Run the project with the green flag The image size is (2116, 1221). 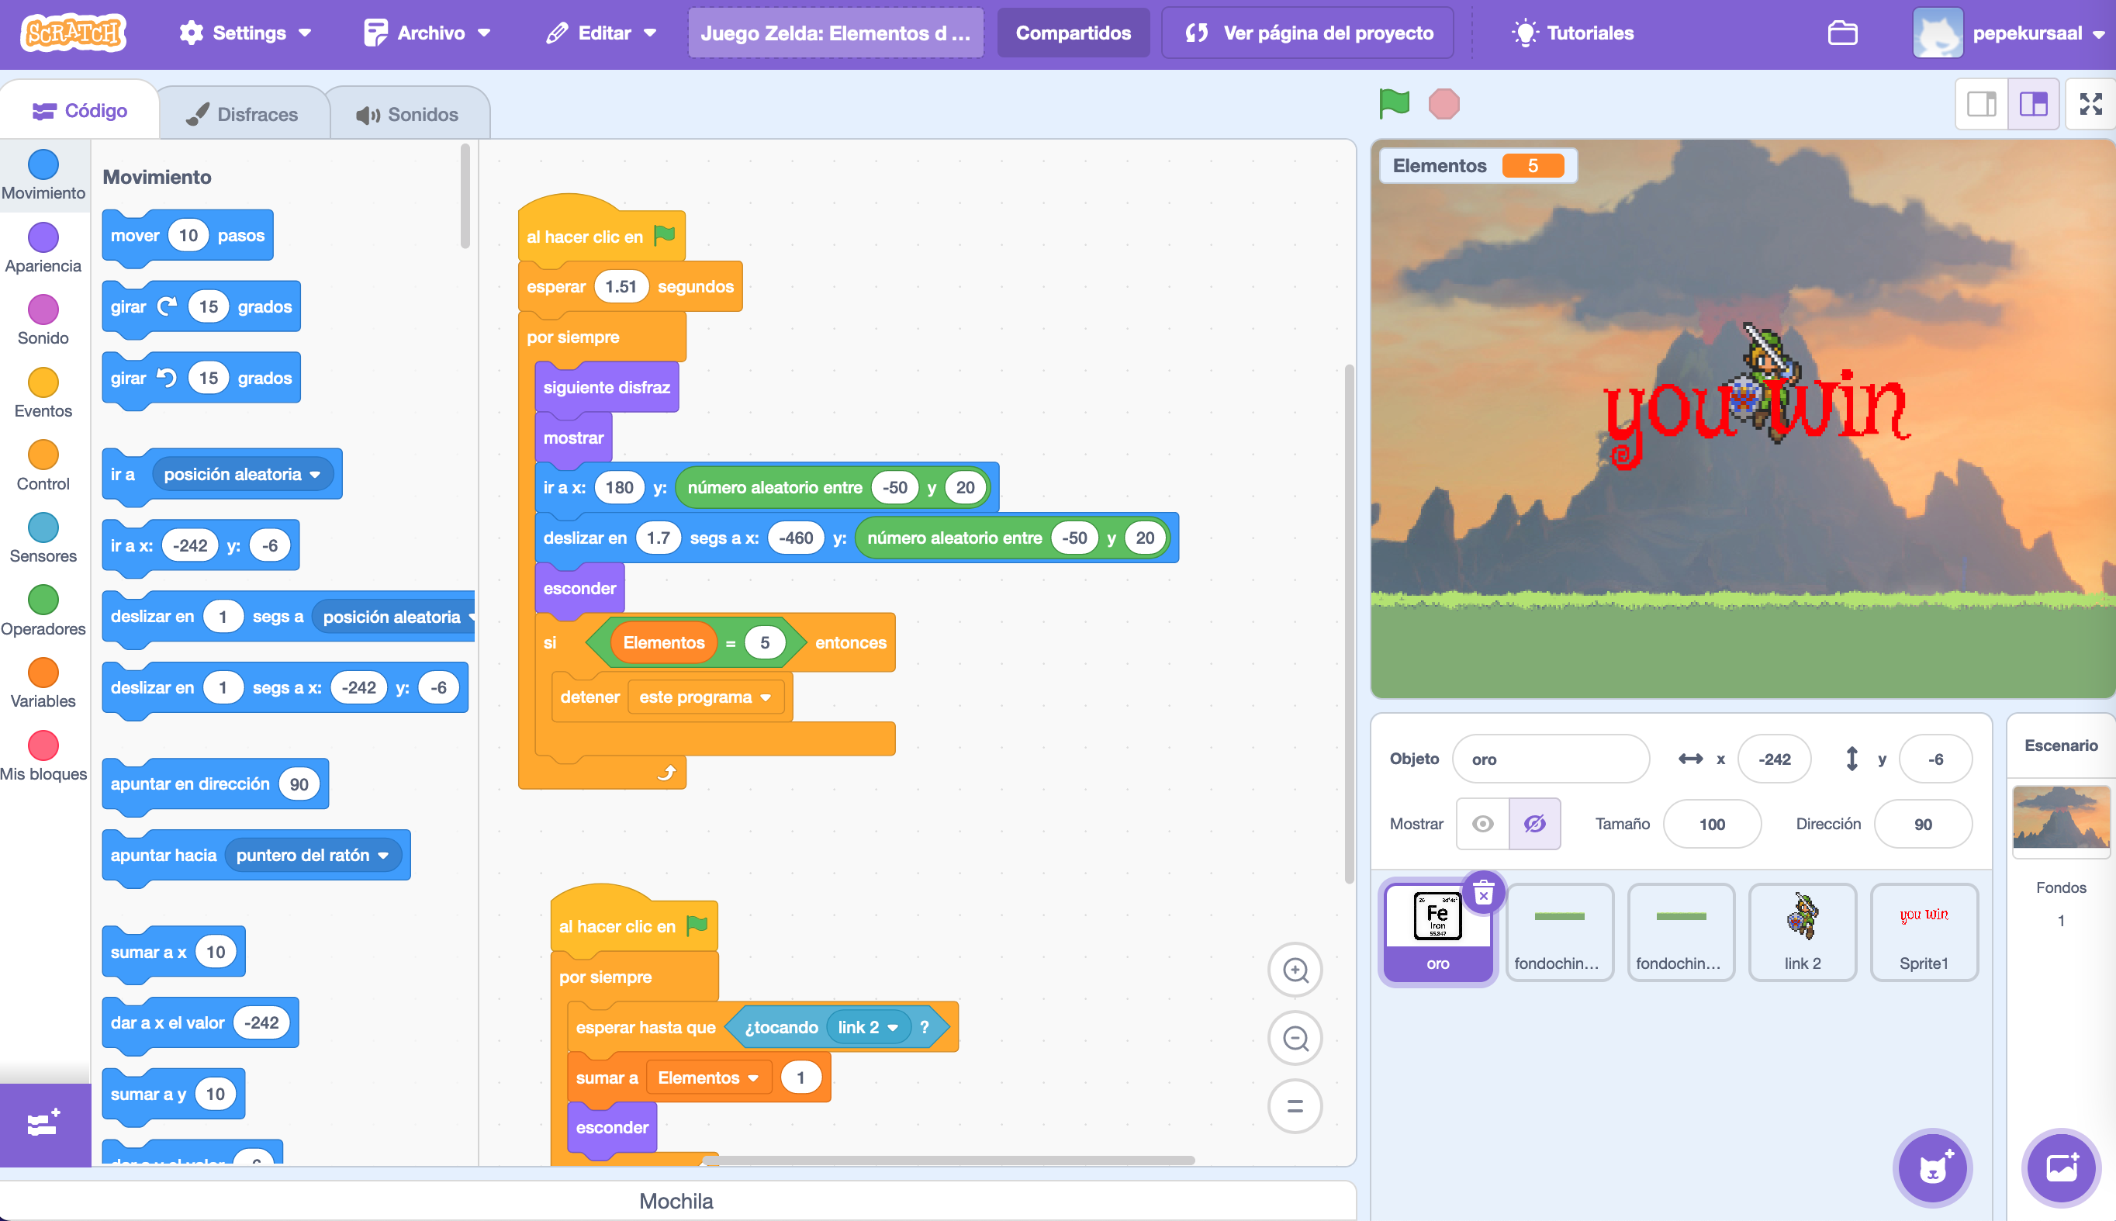pyautogui.click(x=1394, y=102)
